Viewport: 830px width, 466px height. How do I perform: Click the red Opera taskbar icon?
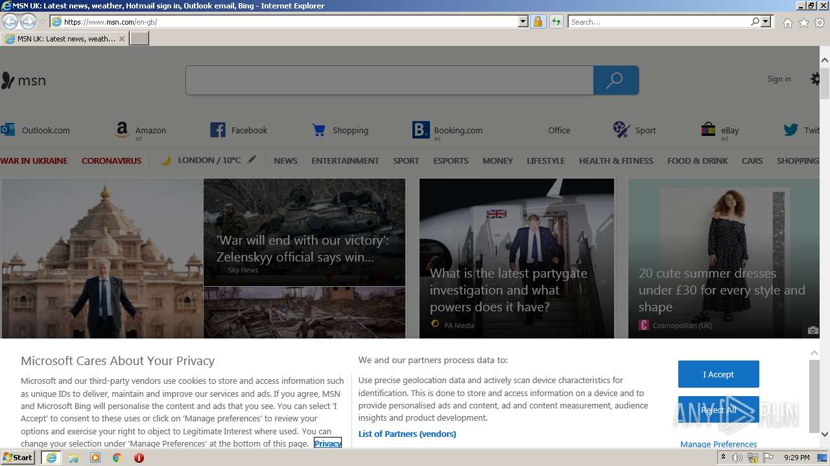coord(139,458)
